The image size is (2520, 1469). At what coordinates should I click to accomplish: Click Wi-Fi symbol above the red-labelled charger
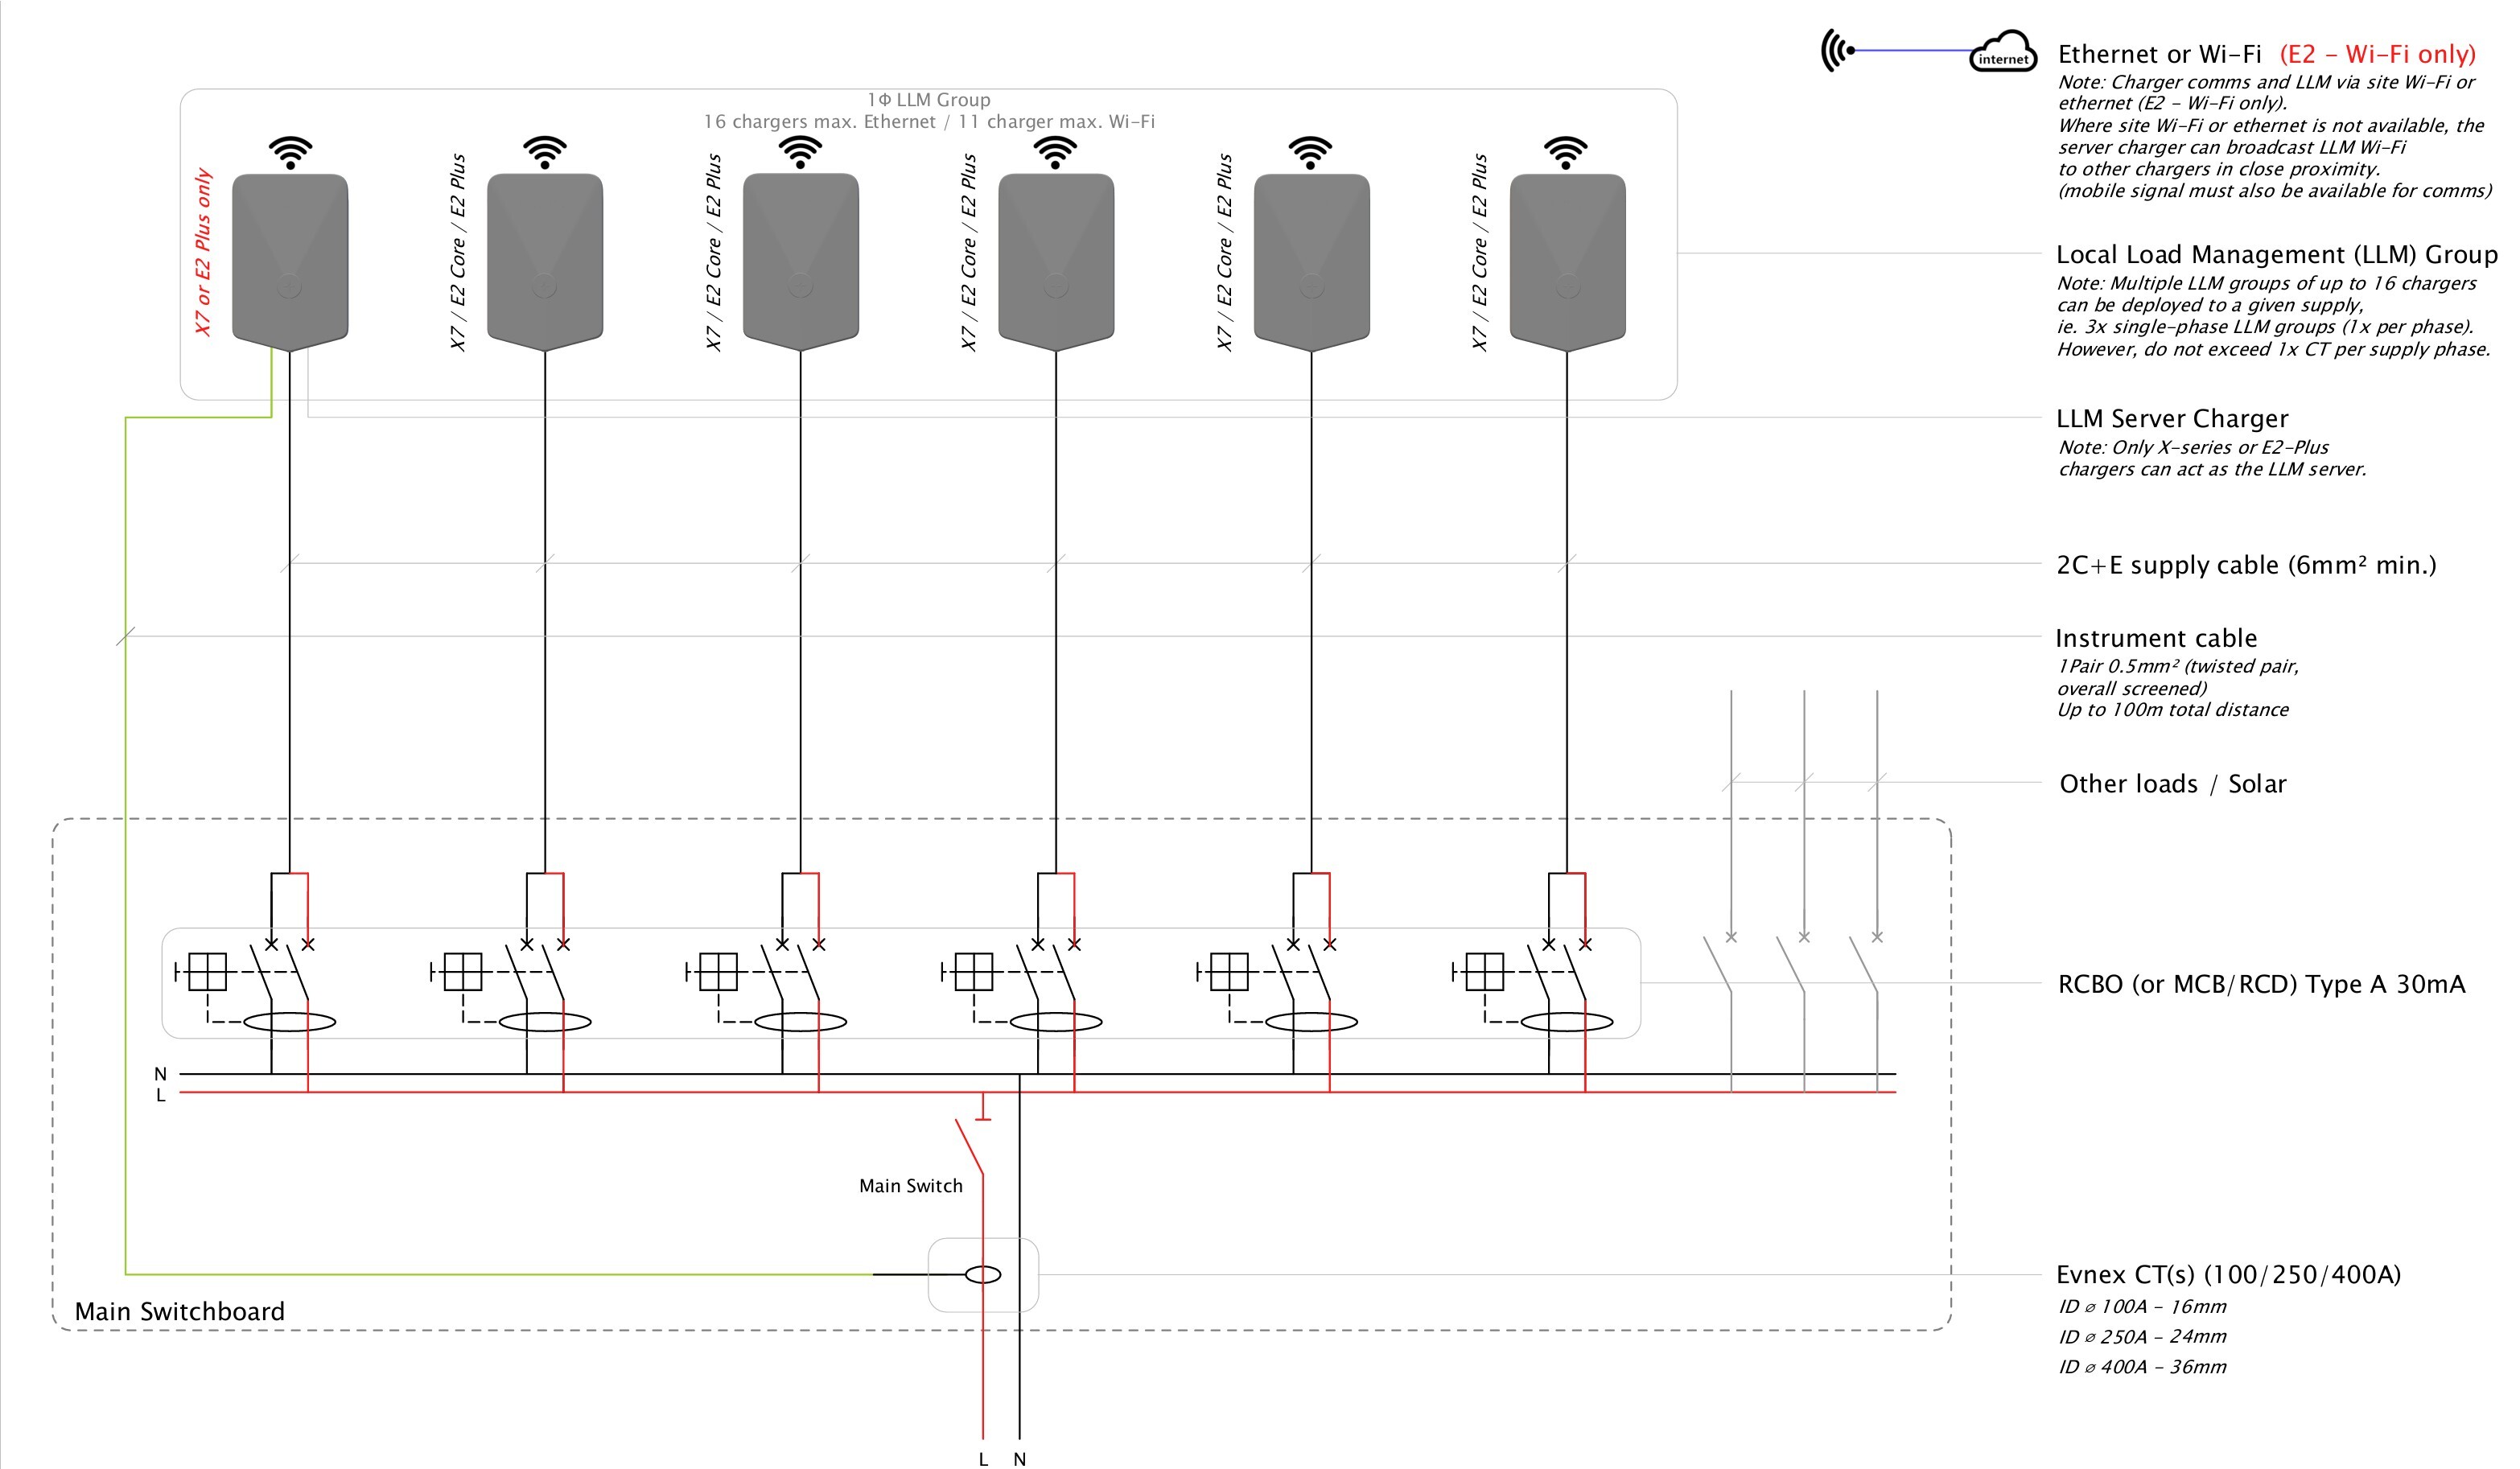pos(290,152)
